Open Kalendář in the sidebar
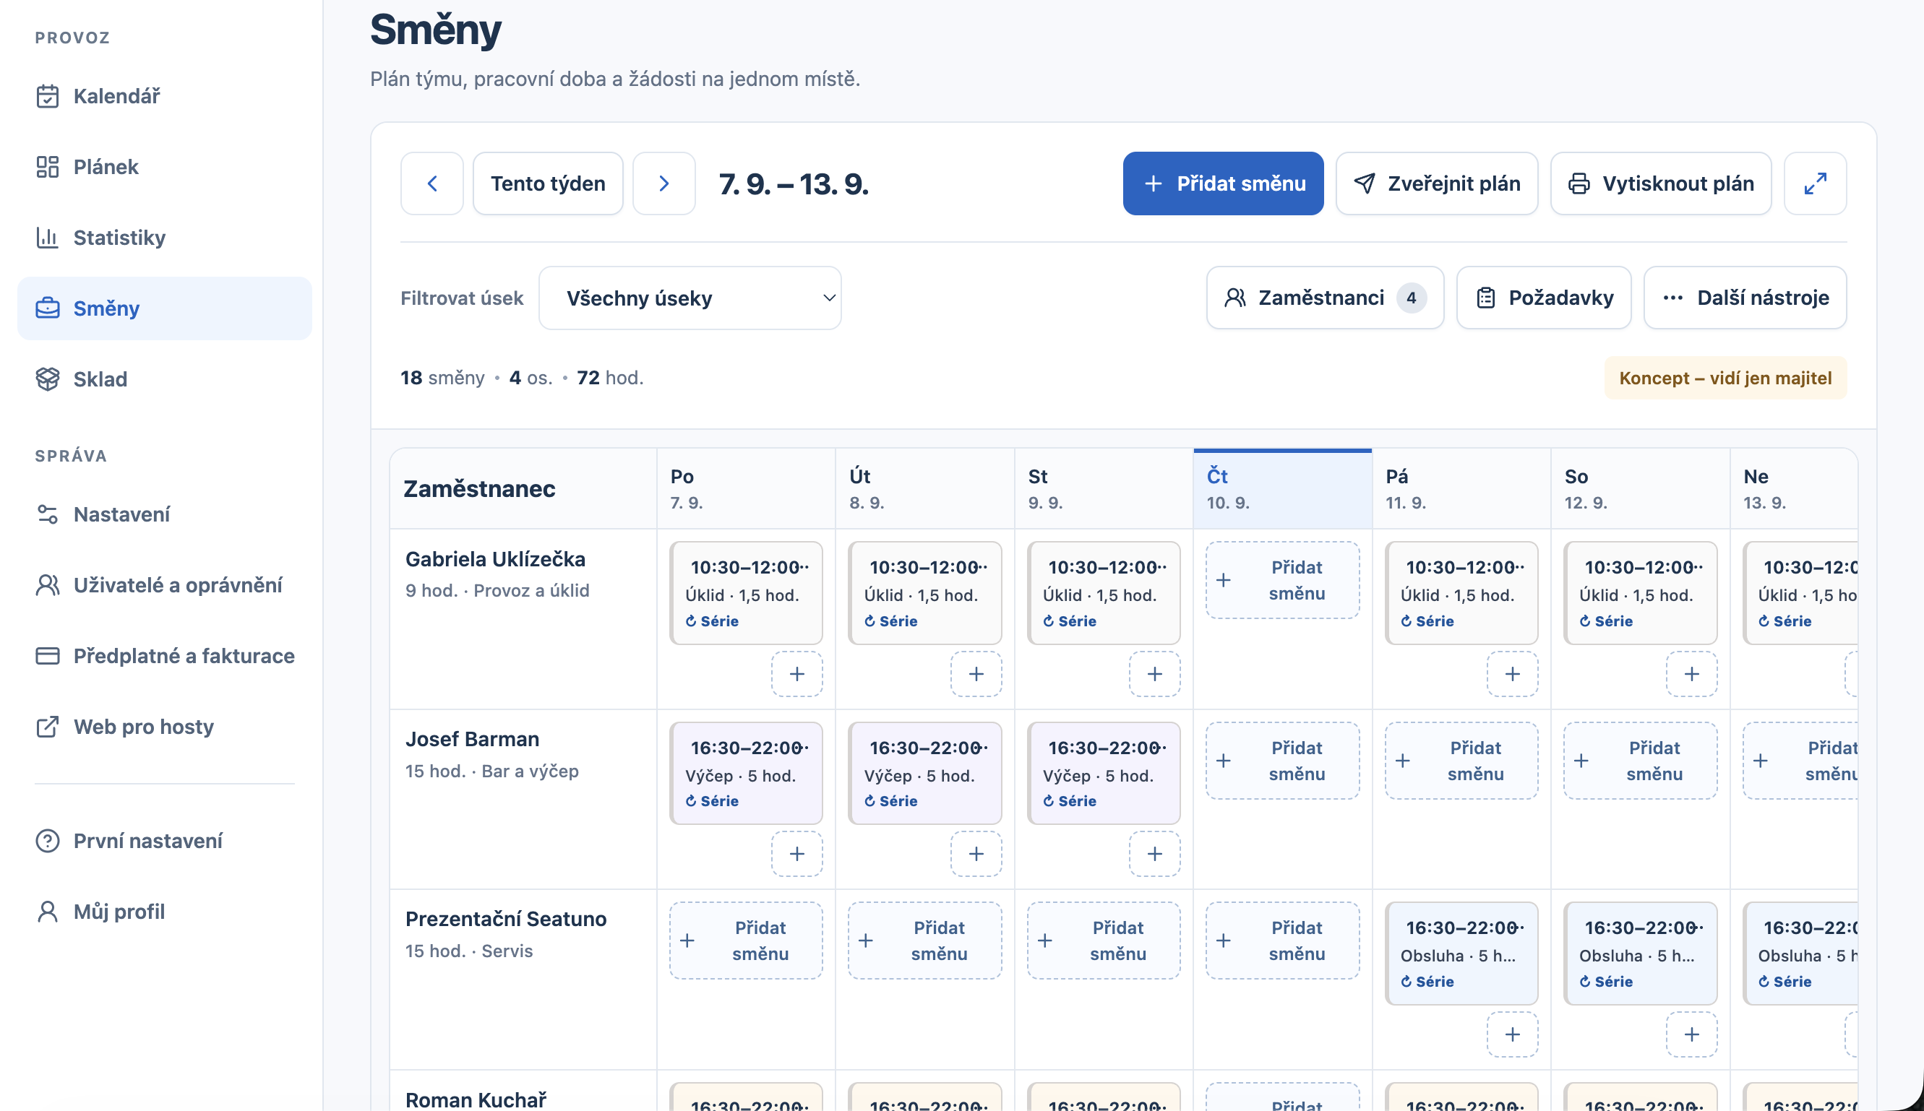 tap(164, 96)
